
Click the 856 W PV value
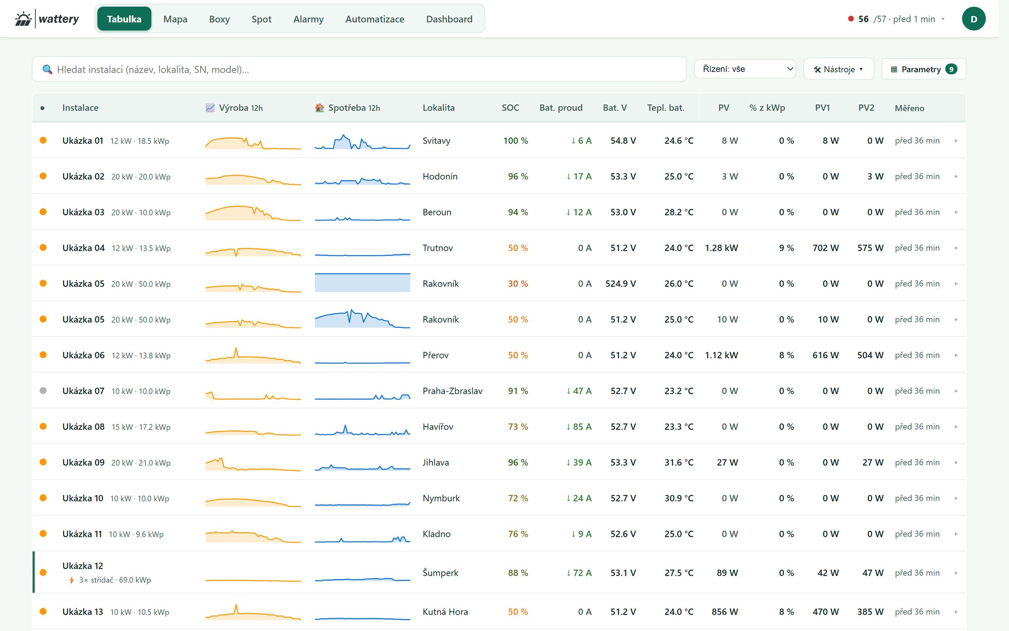tap(725, 612)
